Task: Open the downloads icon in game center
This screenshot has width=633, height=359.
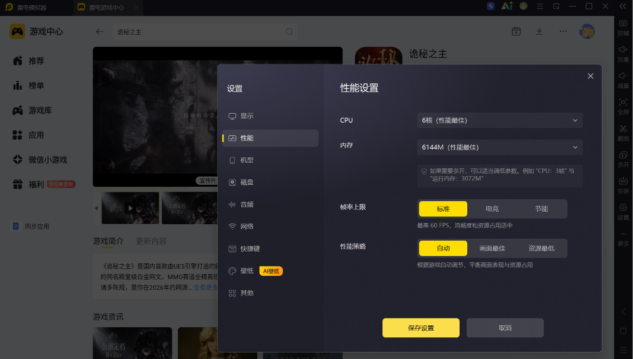Action: pos(540,31)
